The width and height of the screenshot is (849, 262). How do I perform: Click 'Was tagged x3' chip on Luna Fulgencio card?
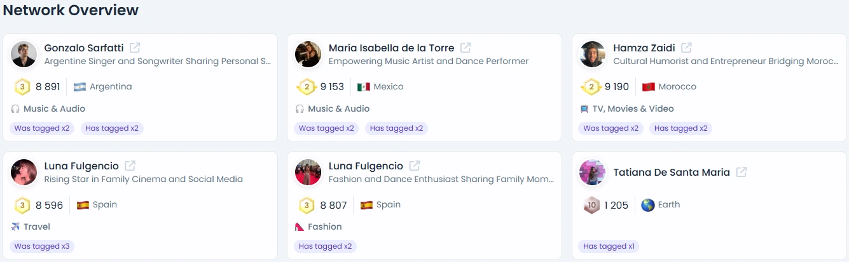pos(42,246)
